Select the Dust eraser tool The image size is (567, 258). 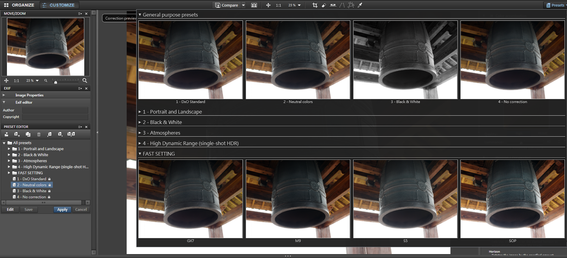(324, 5)
